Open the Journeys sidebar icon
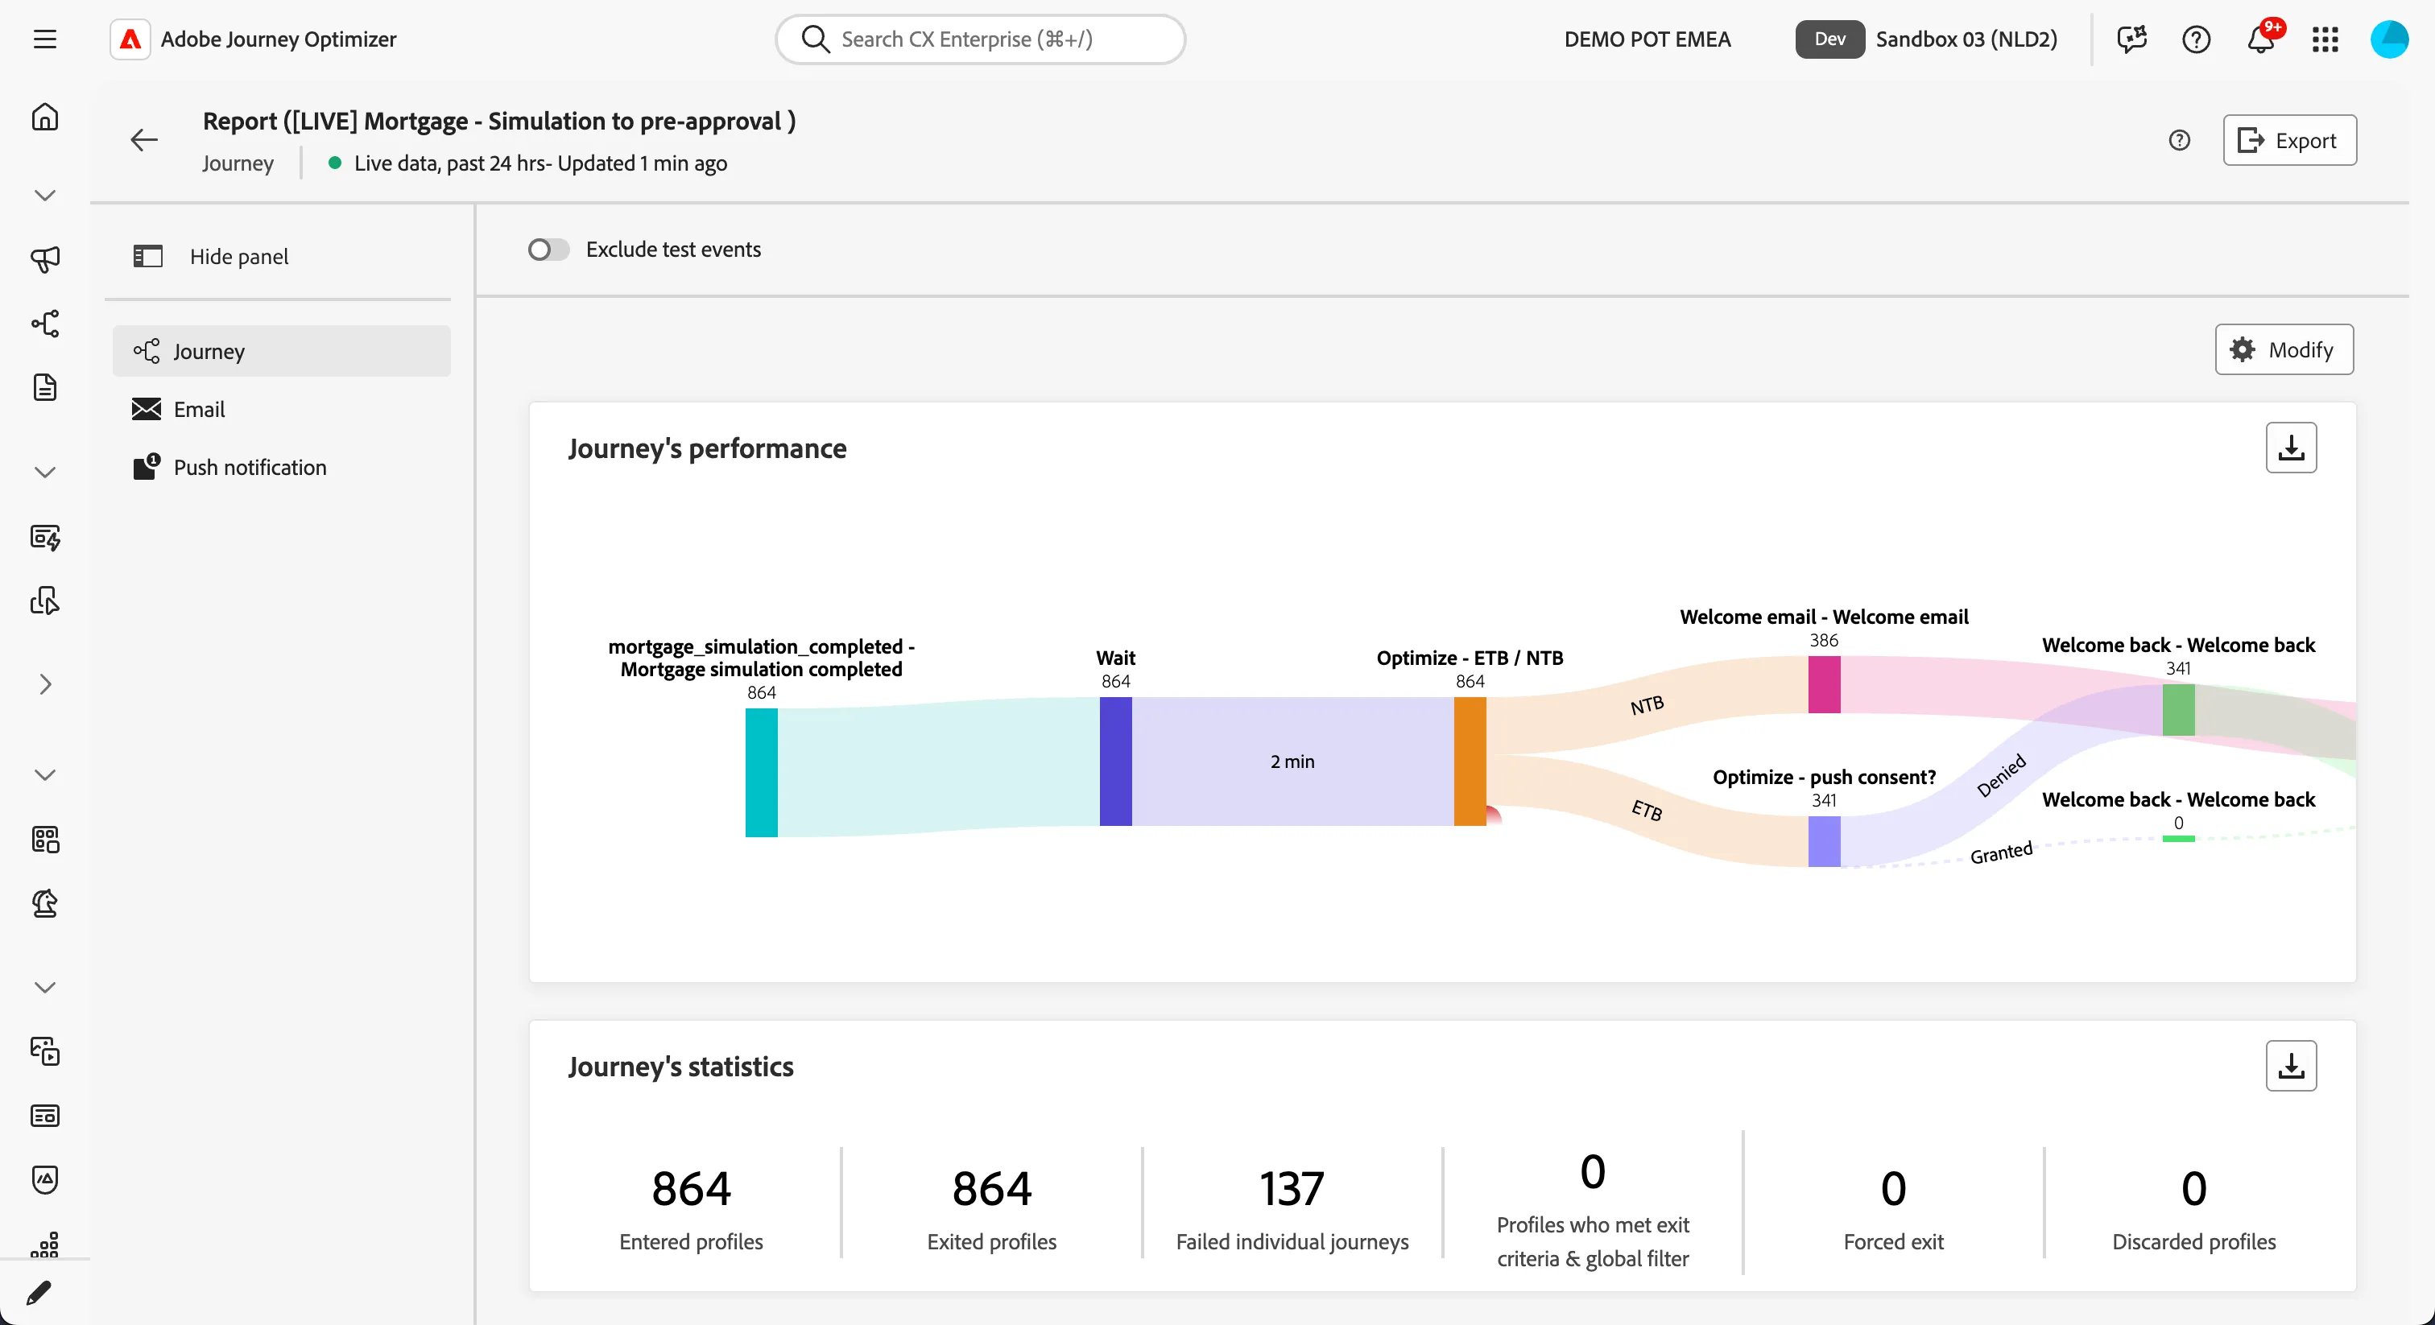 (x=44, y=324)
